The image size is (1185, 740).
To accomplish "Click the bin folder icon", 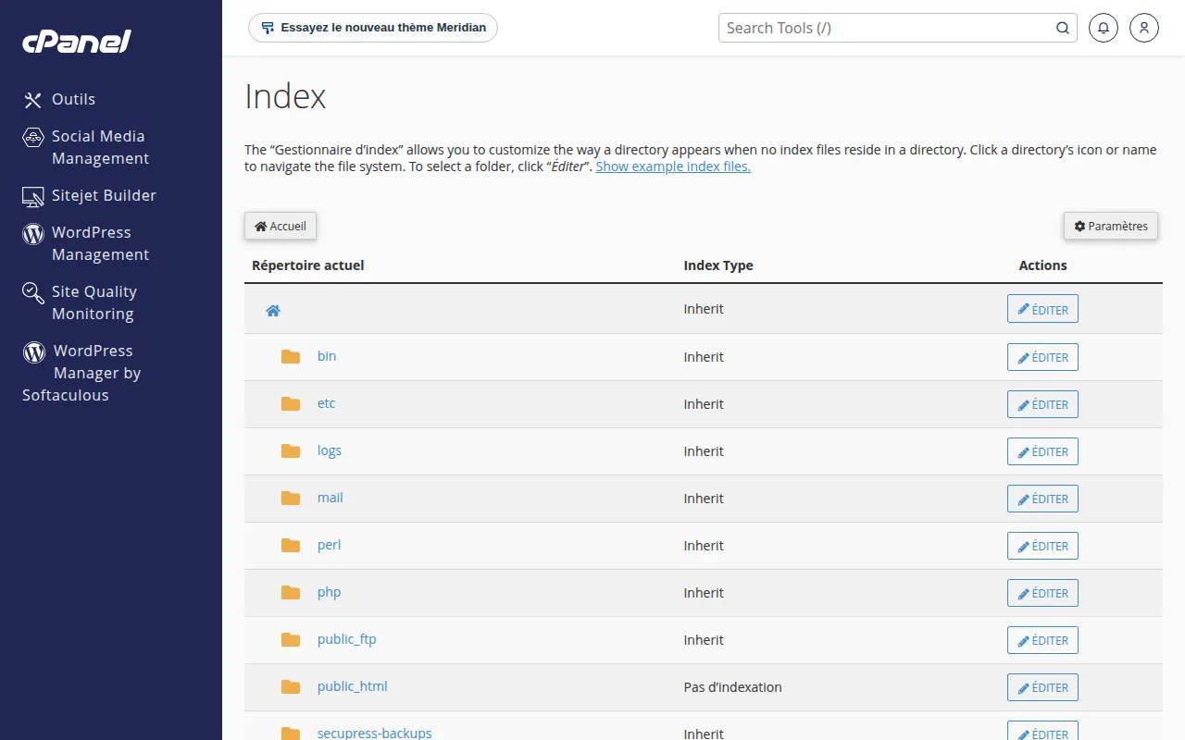I will (x=291, y=356).
